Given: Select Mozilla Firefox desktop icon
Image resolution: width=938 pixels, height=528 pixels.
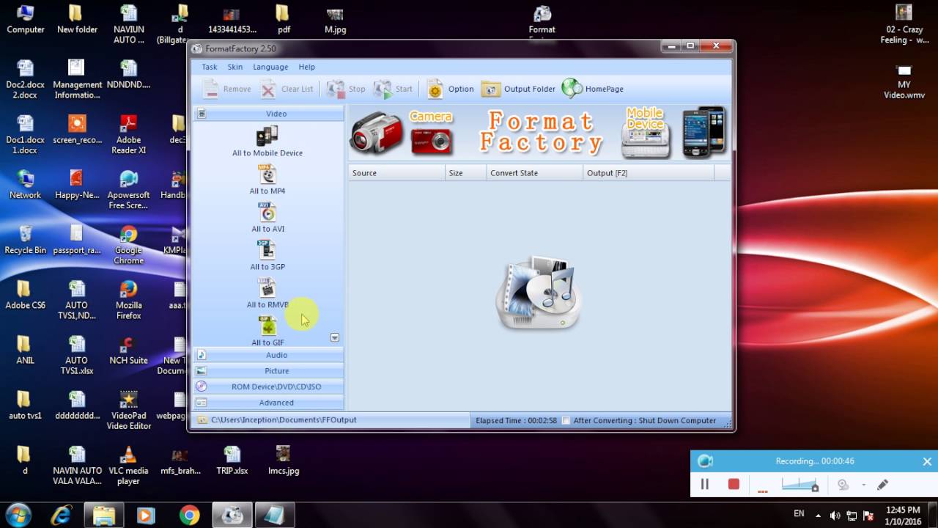Looking at the screenshot, I should 129,300.
